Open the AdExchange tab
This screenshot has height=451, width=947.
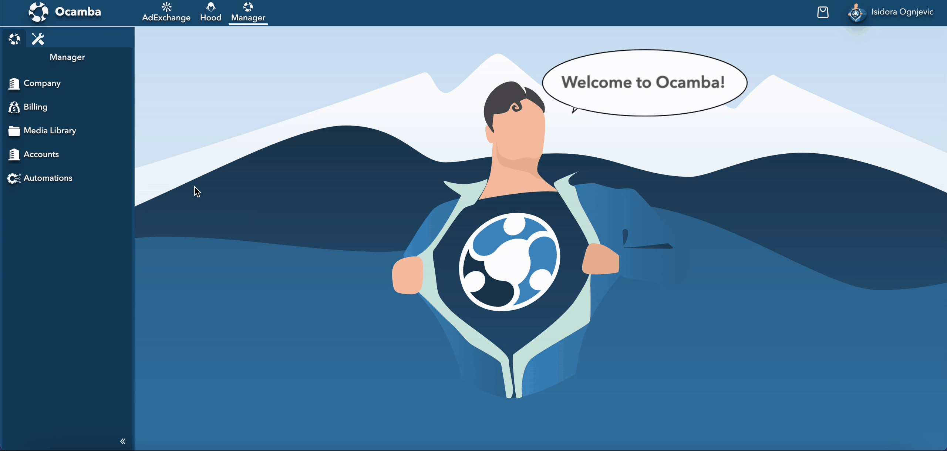(x=166, y=13)
